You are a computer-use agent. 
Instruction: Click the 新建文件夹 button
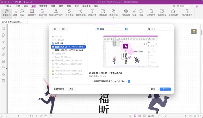click(59, 89)
